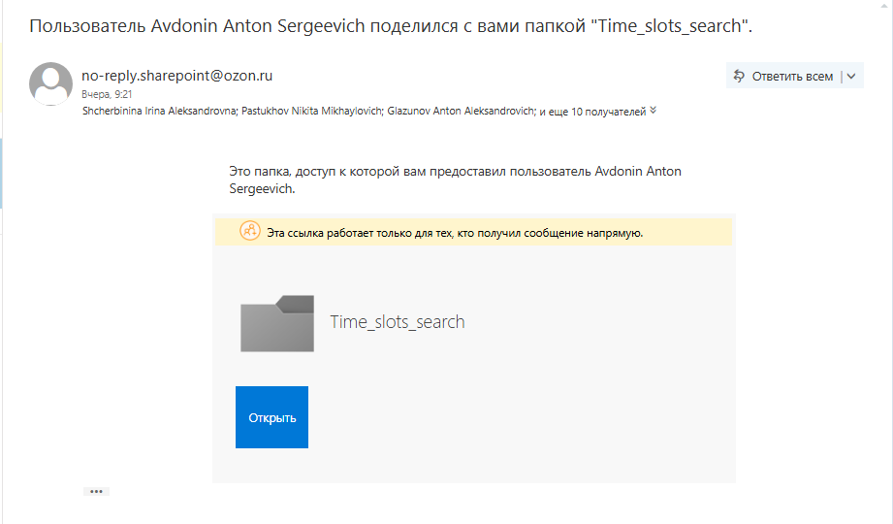Click the message text mentioning Avdonin Anton Sergeevich
Image resolution: width=893 pixels, height=524 pixels.
455,180
